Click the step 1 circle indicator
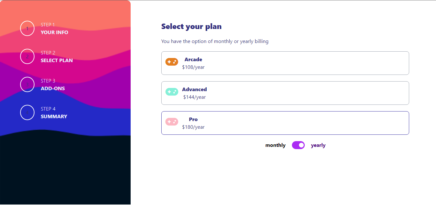Screen dimensions: 436x209 pos(27,28)
